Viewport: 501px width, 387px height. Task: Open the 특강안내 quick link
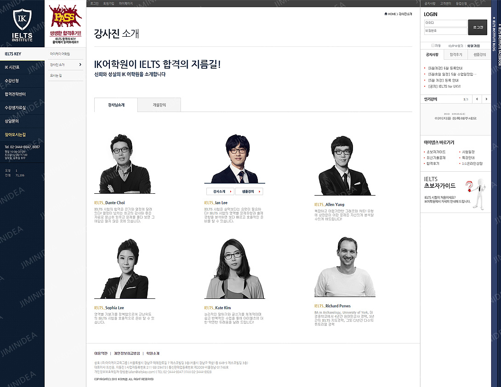point(468,158)
